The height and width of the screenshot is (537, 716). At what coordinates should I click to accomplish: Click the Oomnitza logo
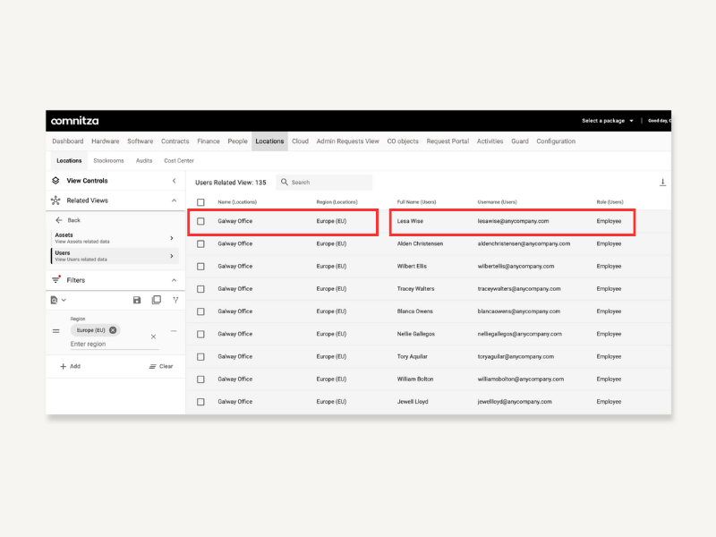(x=75, y=121)
